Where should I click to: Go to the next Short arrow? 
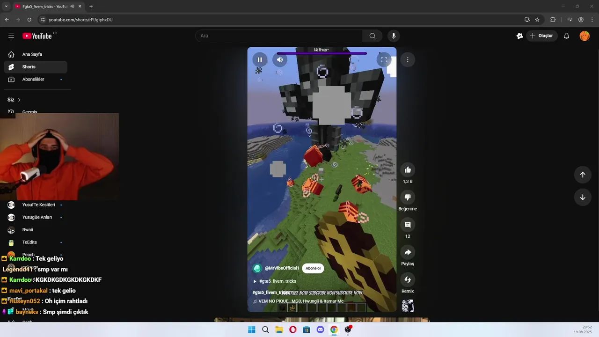coord(583,197)
